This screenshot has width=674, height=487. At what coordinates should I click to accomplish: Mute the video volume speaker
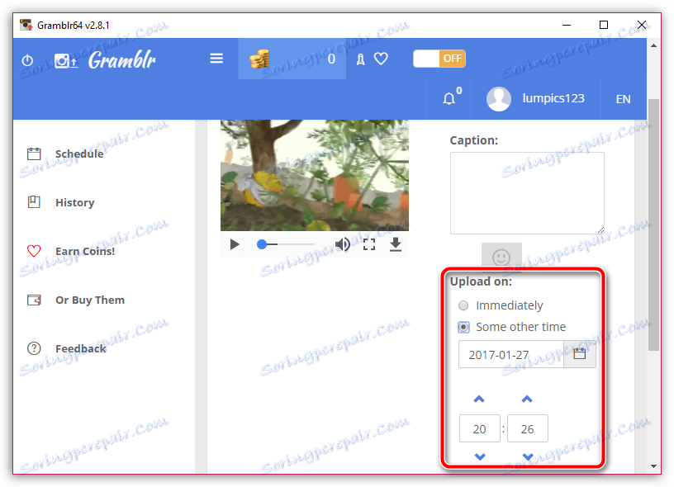point(343,244)
